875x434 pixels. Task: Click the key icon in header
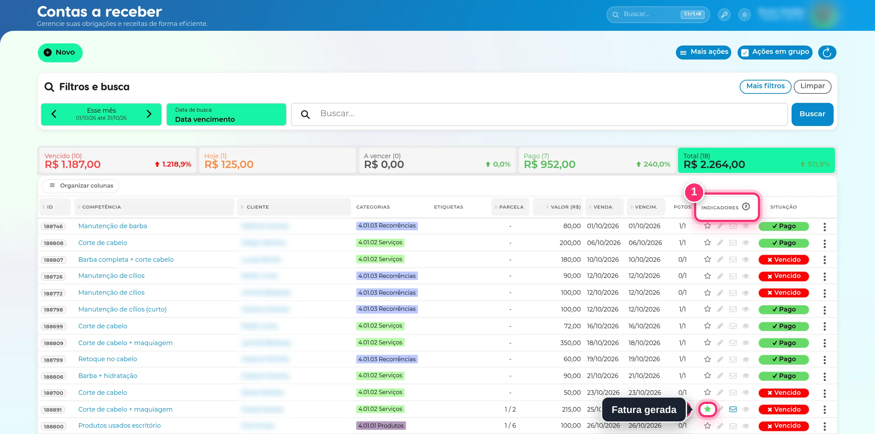(724, 15)
